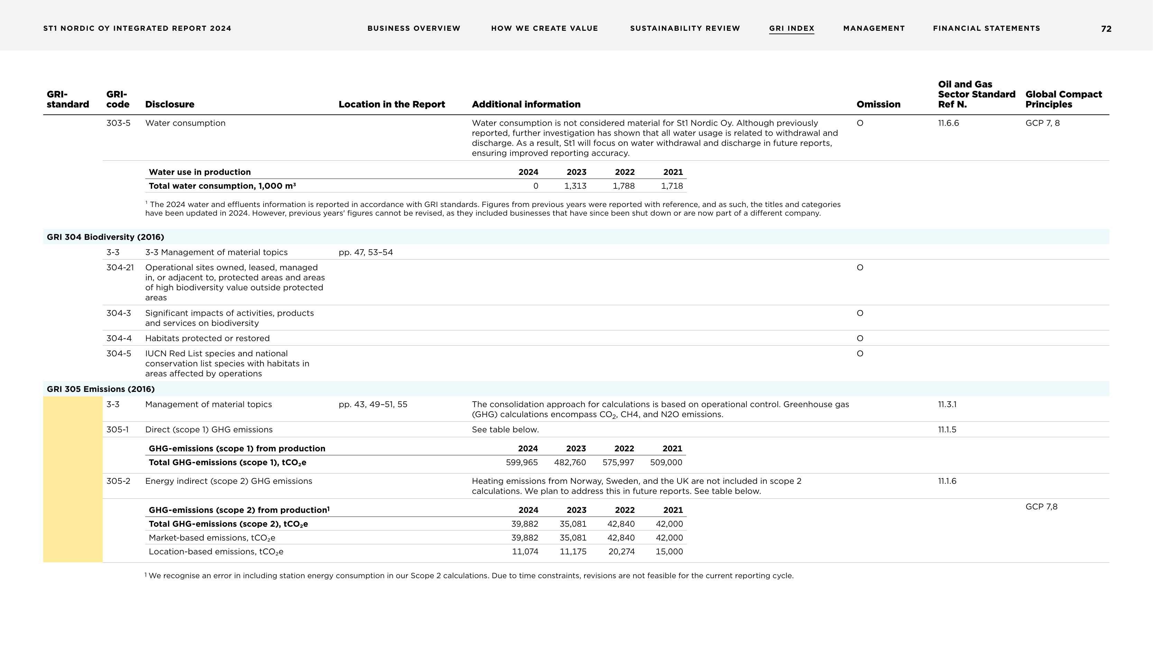Select location-based 2024 value 11,074
This screenshot has height=648, width=1153.
tap(525, 552)
